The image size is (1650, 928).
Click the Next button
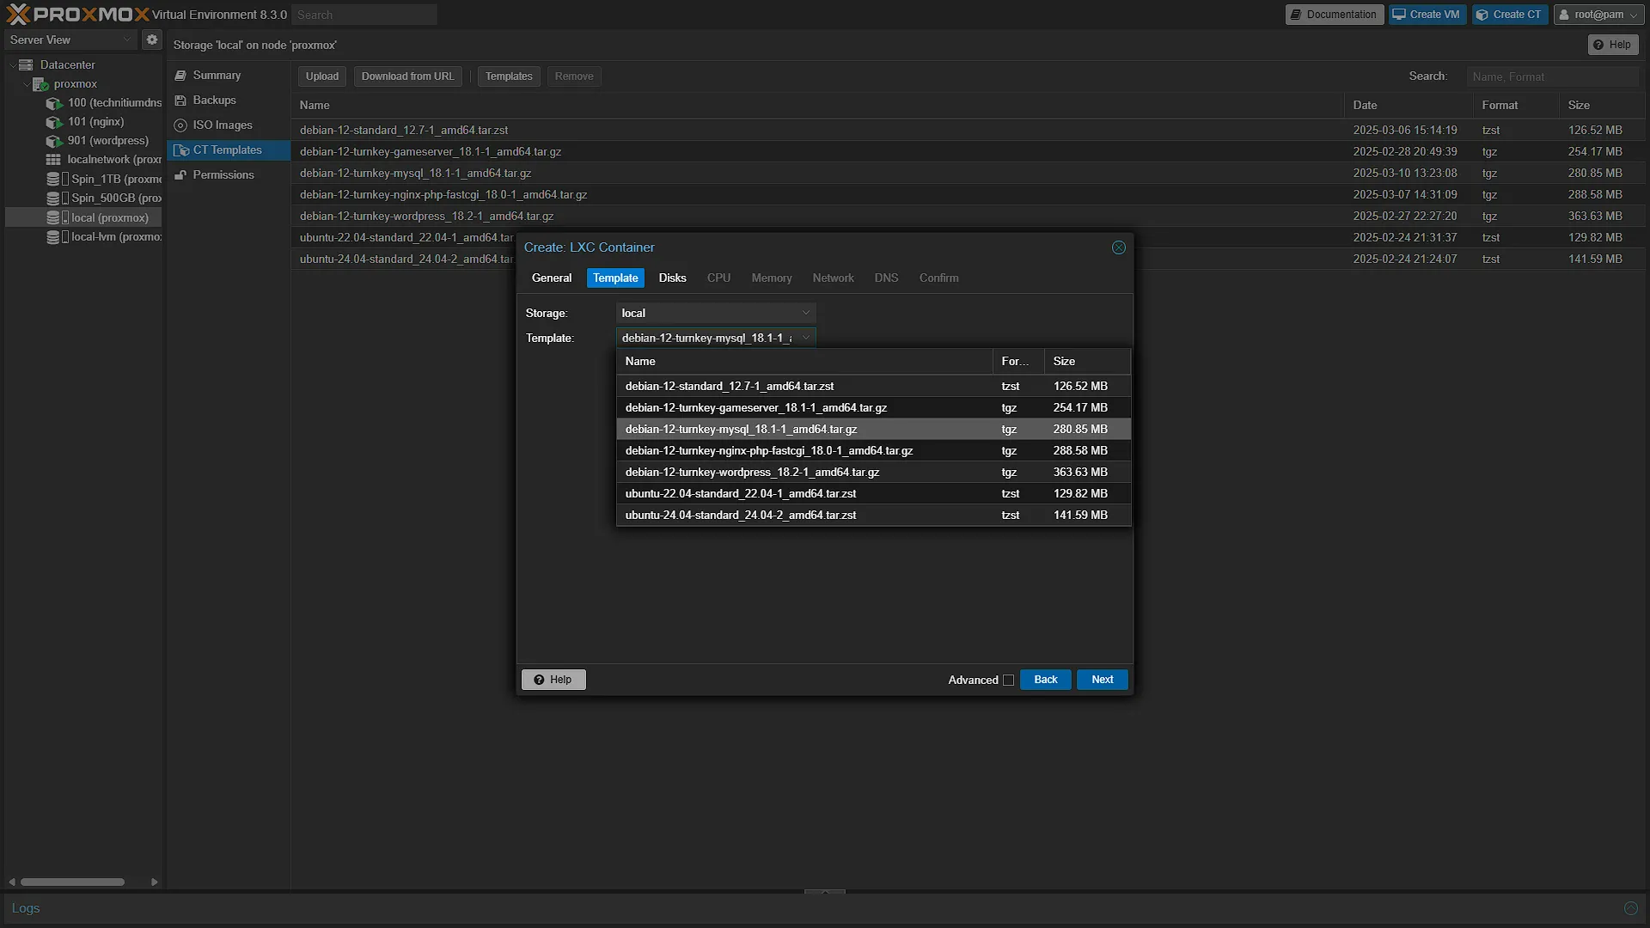1103,680
